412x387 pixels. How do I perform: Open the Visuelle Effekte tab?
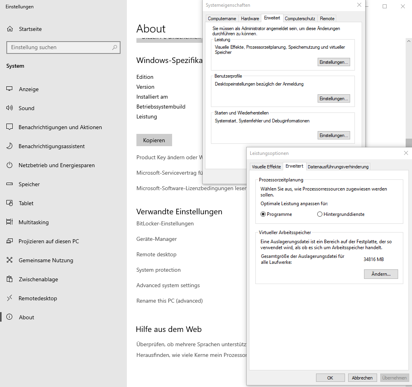click(266, 167)
